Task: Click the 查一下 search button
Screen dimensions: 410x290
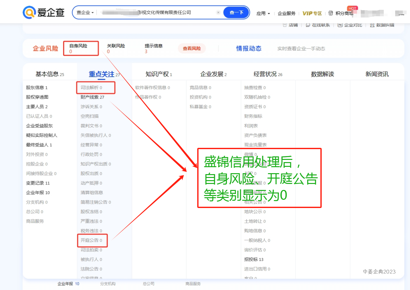Action: click(236, 13)
